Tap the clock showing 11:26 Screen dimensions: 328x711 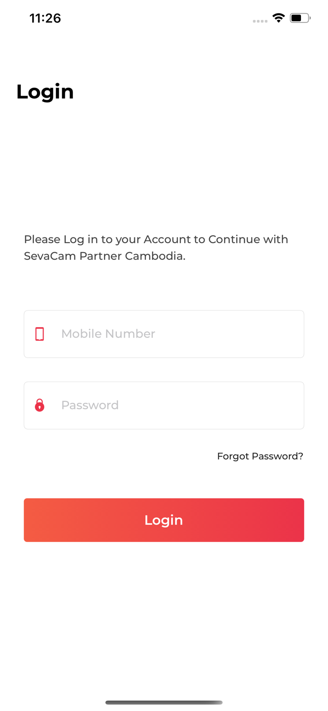45,18
